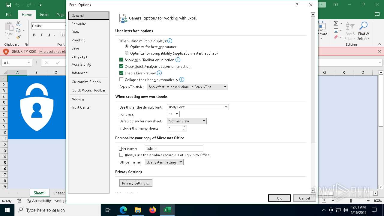
Task: Click the Help question mark in dialog
Action: click(x=297, y=5)
